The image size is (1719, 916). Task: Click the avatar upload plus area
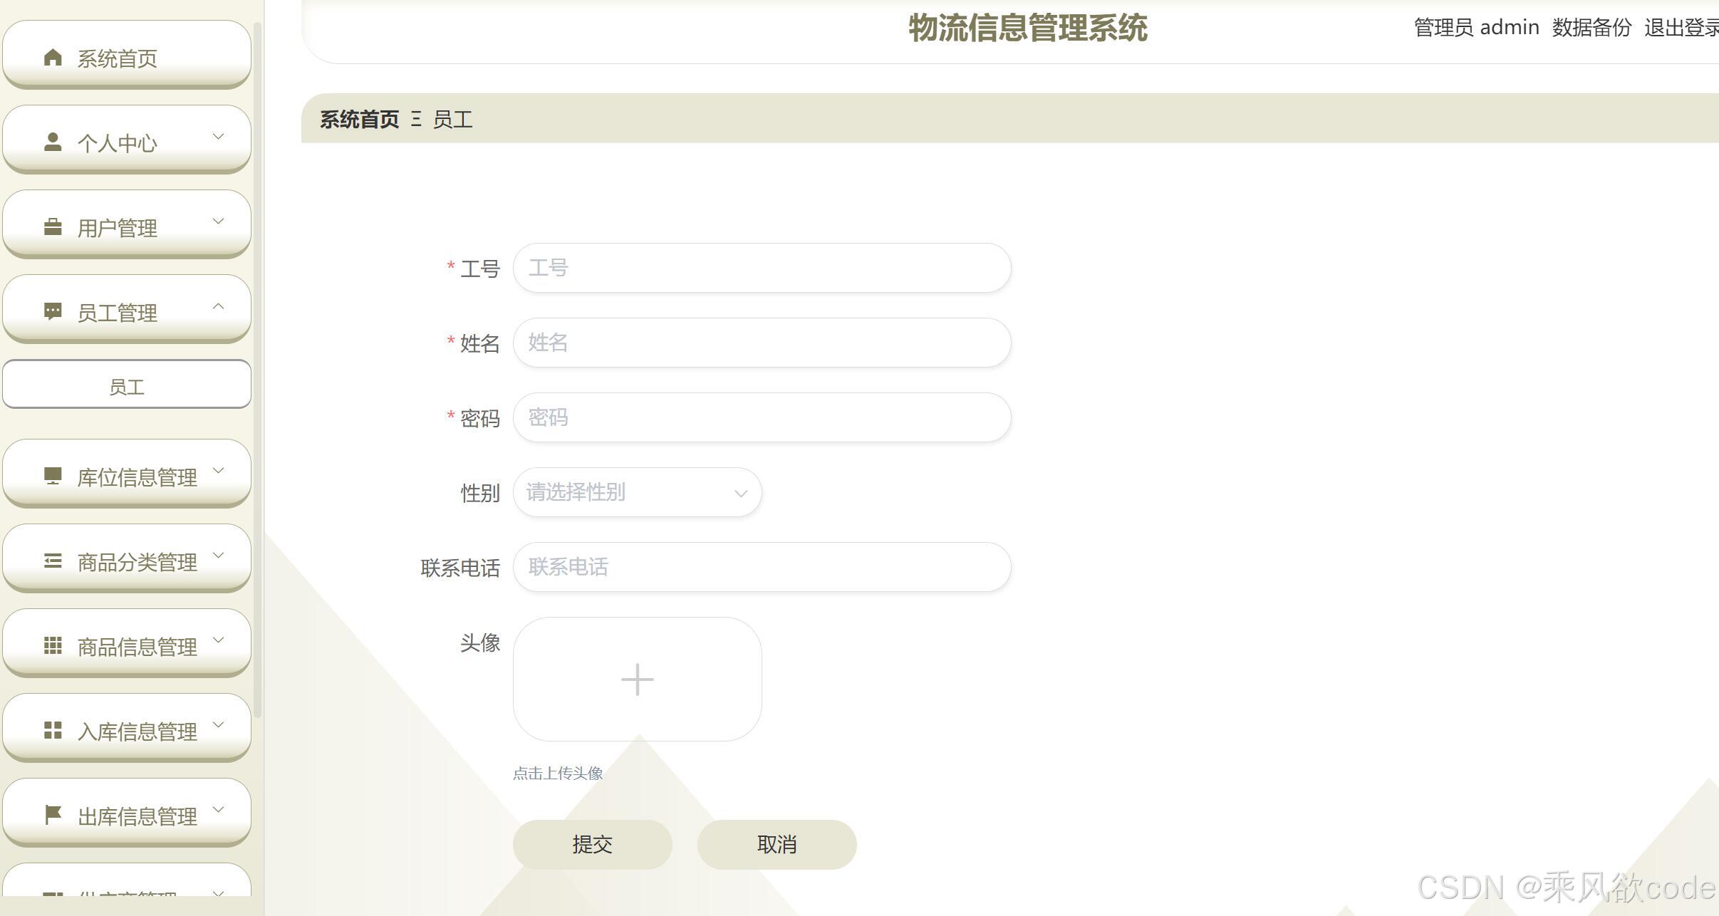tap(636, 678)
